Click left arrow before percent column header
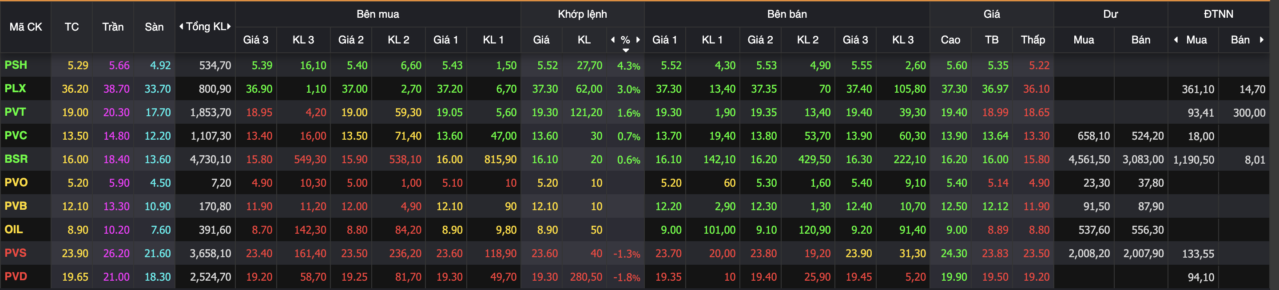1279x290 pixels. pyautogui.click(x=613, y=39)
